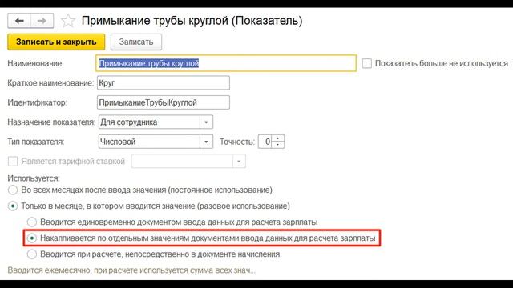
Task: Click into the 'Наименование' input field
Action: (226, 63)
